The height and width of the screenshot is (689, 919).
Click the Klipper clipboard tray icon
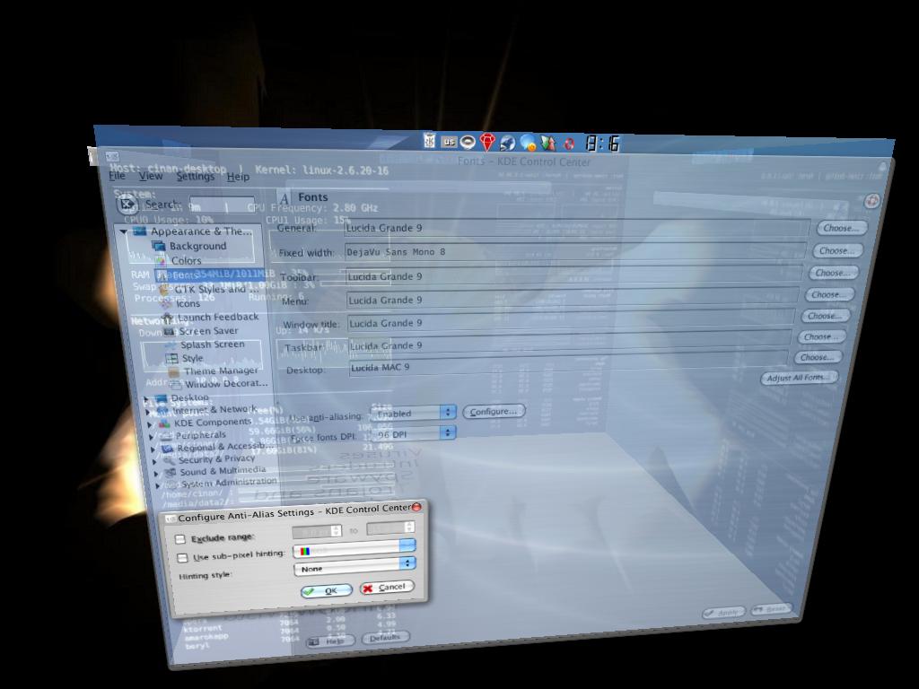tap(430, 141)
